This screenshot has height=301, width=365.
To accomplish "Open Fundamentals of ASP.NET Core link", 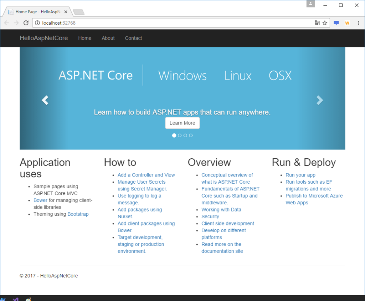I will pos(231,196).
